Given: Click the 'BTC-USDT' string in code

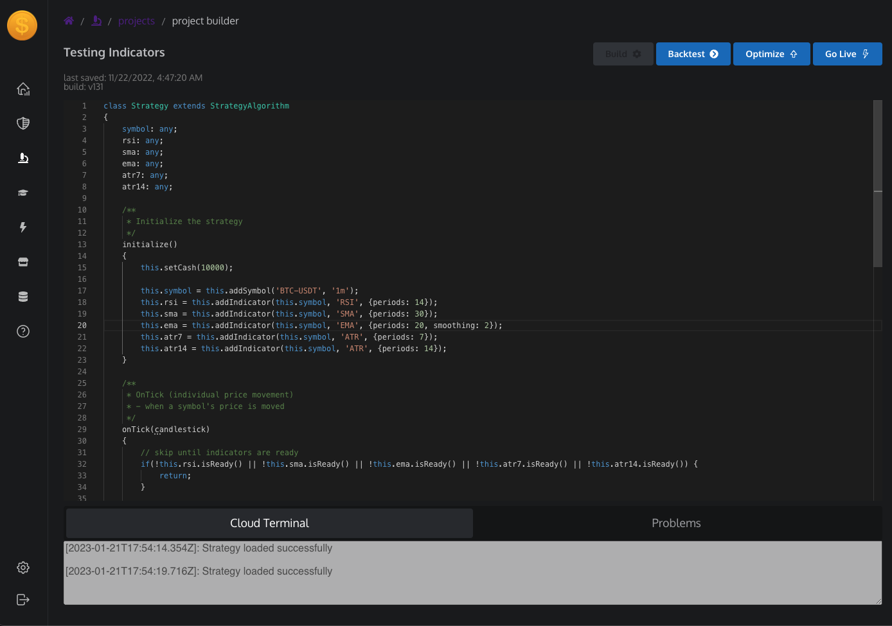Looking at the screenshot, I should (x=299, y=291).
